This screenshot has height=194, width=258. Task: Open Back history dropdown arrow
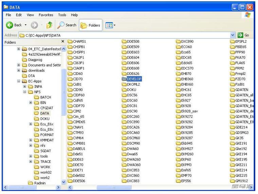click(25, 25)
